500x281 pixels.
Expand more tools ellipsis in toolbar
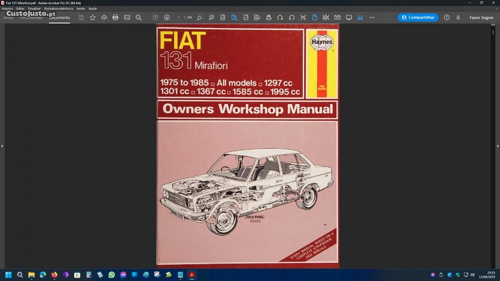[371, 17]
